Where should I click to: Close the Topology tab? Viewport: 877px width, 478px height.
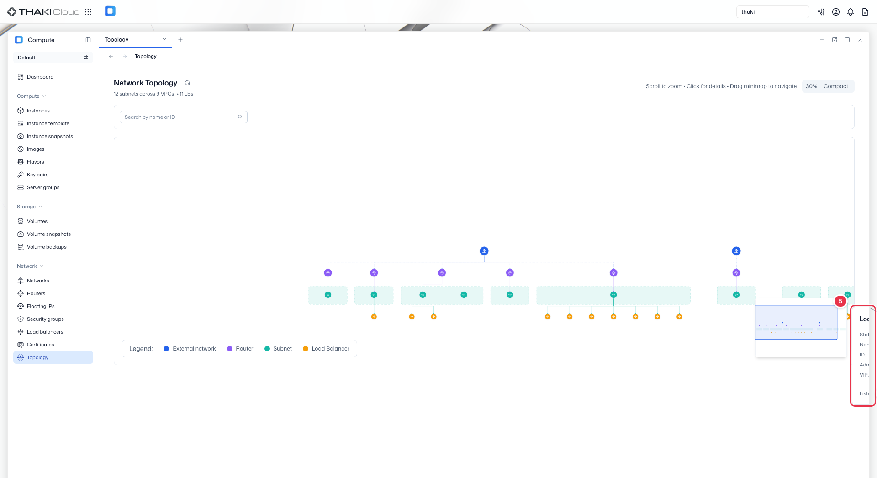pyautogui.click(x=164, y=40)
